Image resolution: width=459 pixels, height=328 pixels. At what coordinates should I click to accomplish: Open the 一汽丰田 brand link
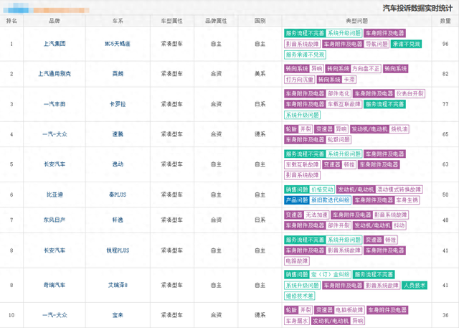pyautogui.click(x=55, y=104)
